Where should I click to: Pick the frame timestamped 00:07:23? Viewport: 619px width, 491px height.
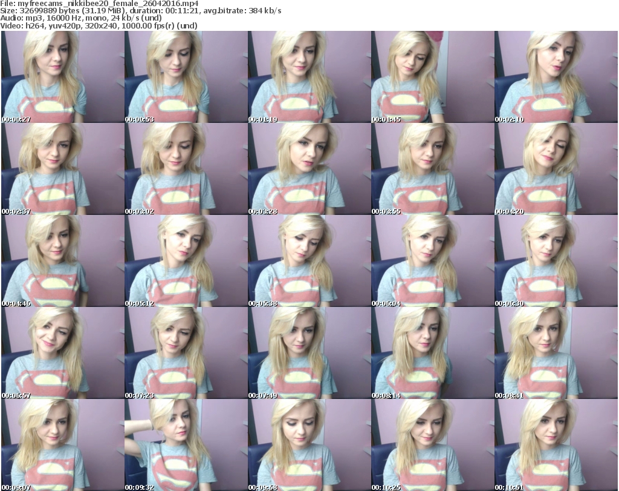coord(186,353)
